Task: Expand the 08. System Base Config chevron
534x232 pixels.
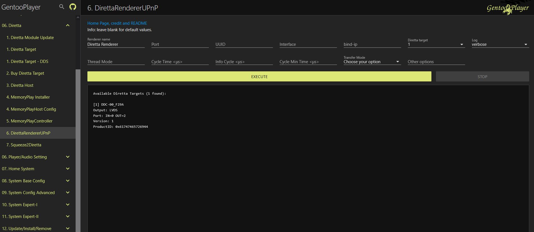Action: coord(68,181)
